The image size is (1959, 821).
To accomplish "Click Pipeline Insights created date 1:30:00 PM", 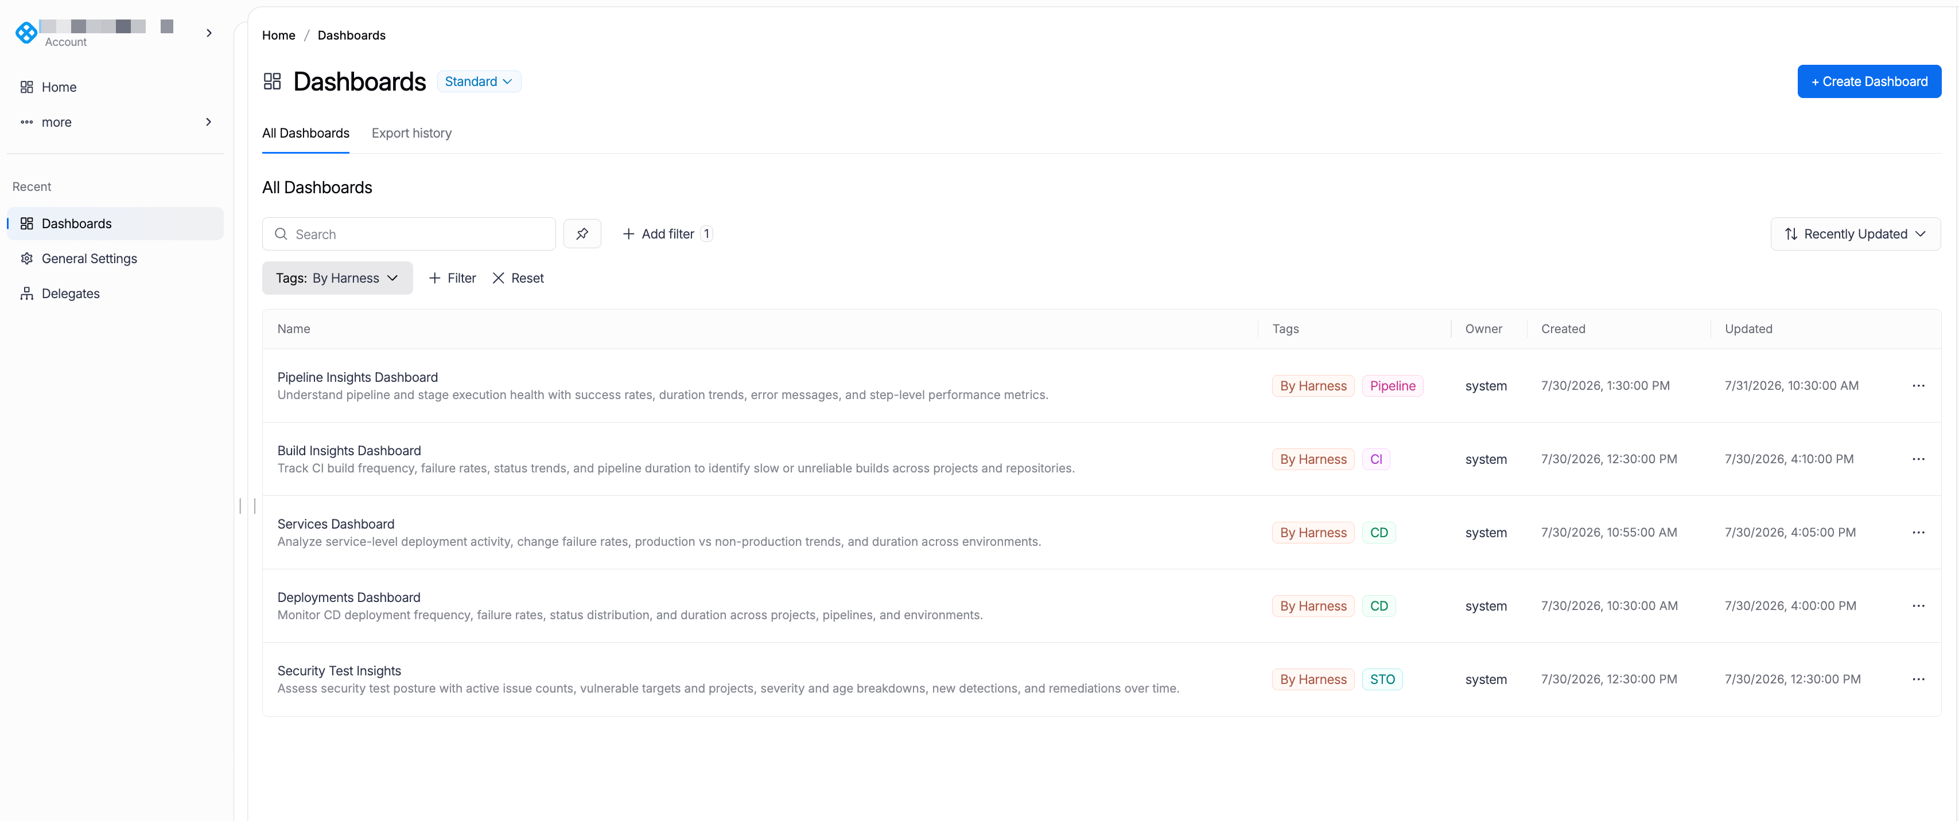I will 1606,386.
